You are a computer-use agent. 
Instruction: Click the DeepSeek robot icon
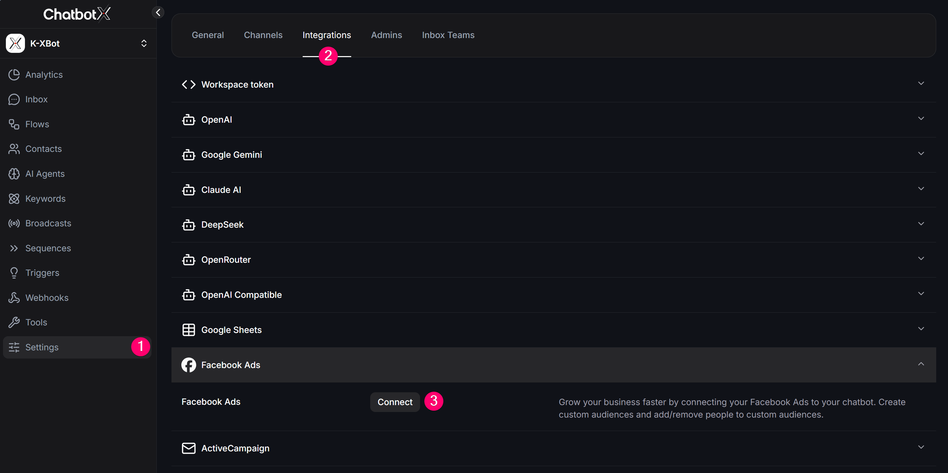pos(189,225)
